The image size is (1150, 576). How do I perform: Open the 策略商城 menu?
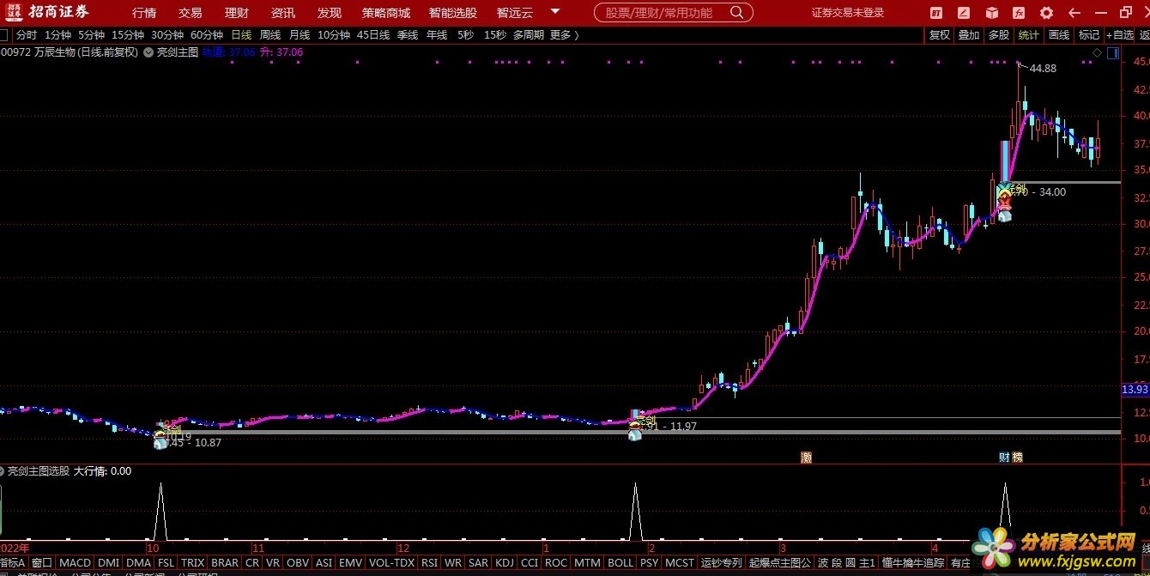pos(386,13)
